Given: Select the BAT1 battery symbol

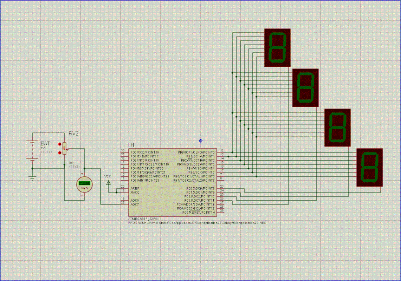Looking at the screenshot, I should (x=32, y=151).
